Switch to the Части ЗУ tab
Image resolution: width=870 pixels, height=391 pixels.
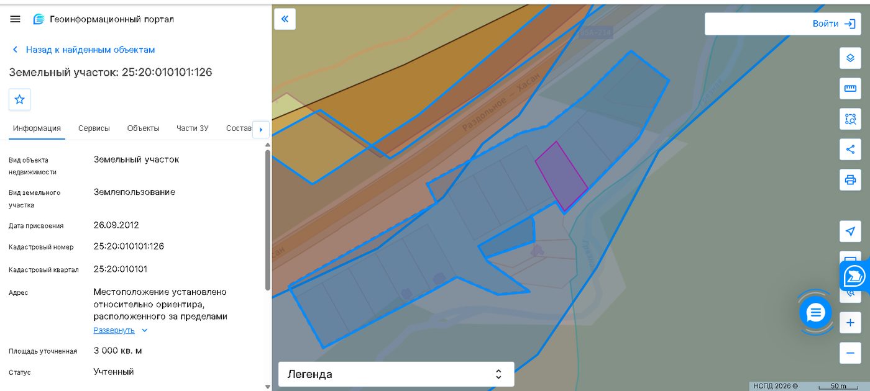click(192, 128)
